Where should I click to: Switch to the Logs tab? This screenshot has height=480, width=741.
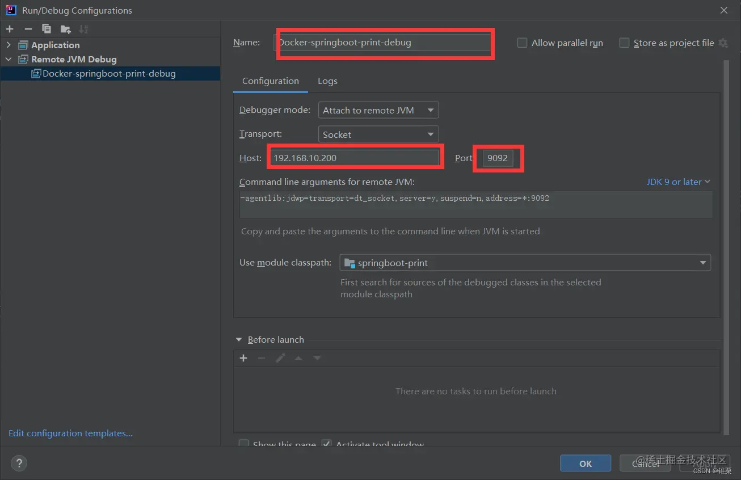pyautogui.click(x=327, y=81)
